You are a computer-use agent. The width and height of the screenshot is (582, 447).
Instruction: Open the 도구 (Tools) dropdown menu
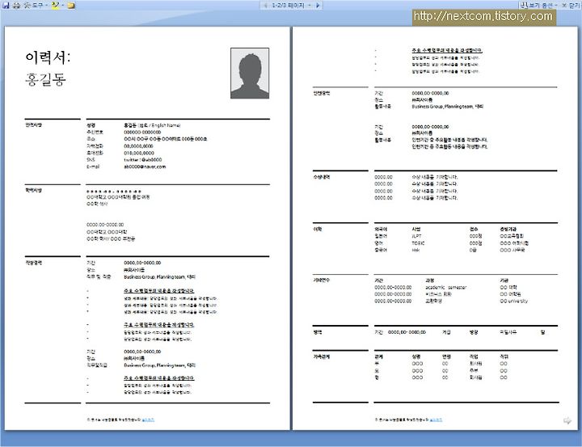pyautogui.click(x=36, y=5)
